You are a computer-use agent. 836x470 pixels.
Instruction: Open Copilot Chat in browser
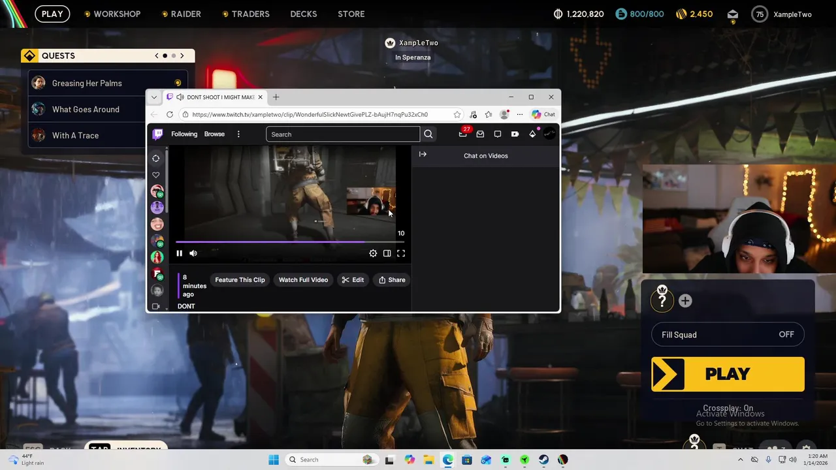[543, 114]
